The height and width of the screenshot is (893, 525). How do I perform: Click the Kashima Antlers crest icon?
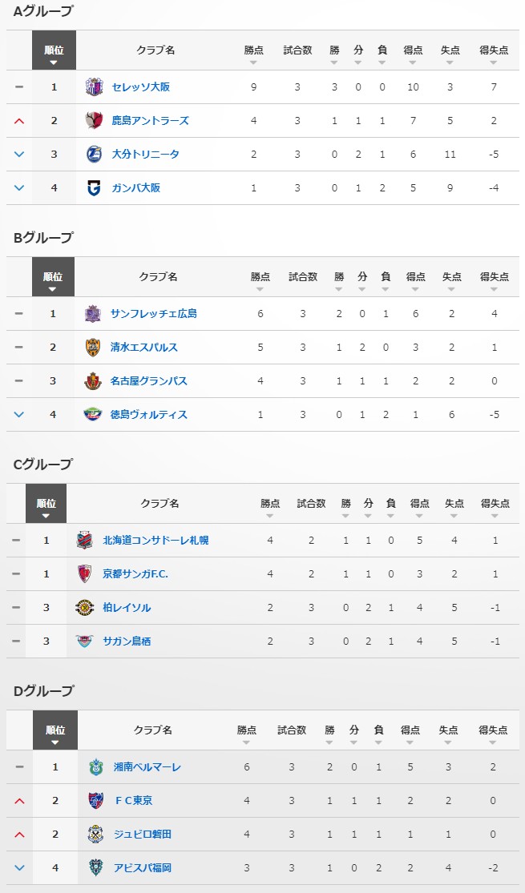coord(95,120)
